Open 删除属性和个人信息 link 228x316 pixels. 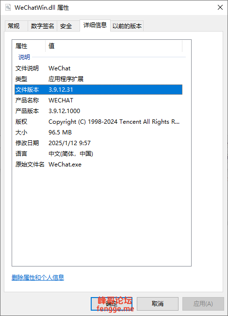pos(38,278)
